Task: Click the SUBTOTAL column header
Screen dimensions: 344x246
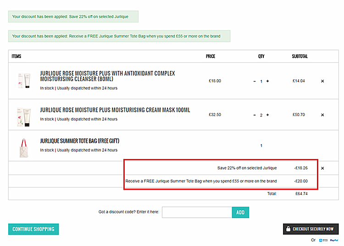Action: [300, 56]
